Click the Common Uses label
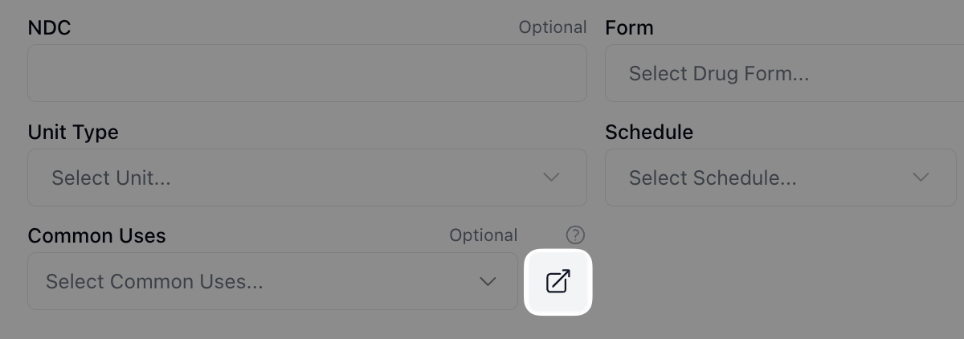964x339 pixels. 96,235
